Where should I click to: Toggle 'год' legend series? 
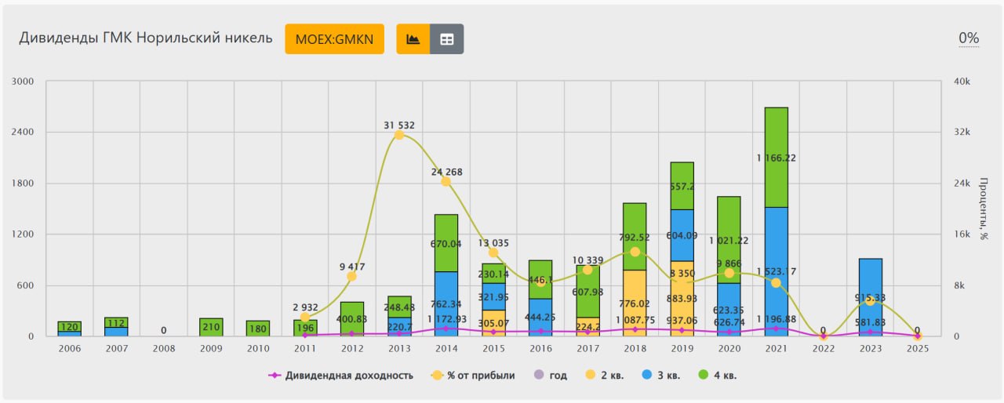click(x=550, y=376)
